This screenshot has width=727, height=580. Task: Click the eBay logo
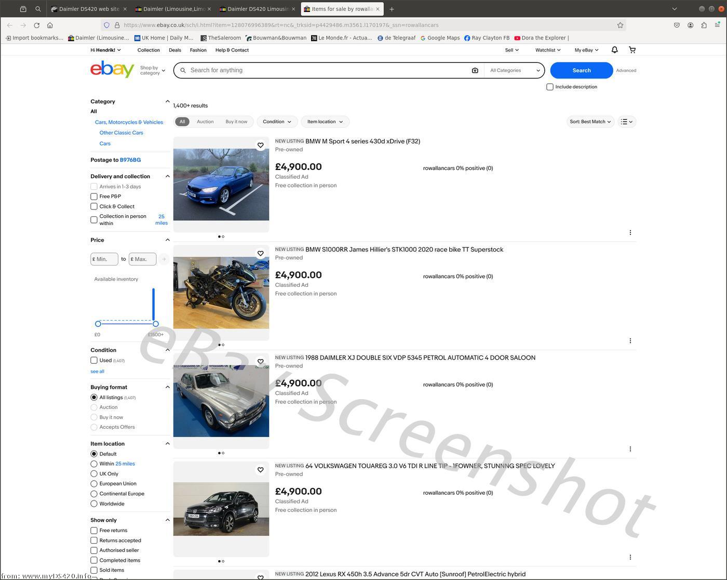(112, 69)
